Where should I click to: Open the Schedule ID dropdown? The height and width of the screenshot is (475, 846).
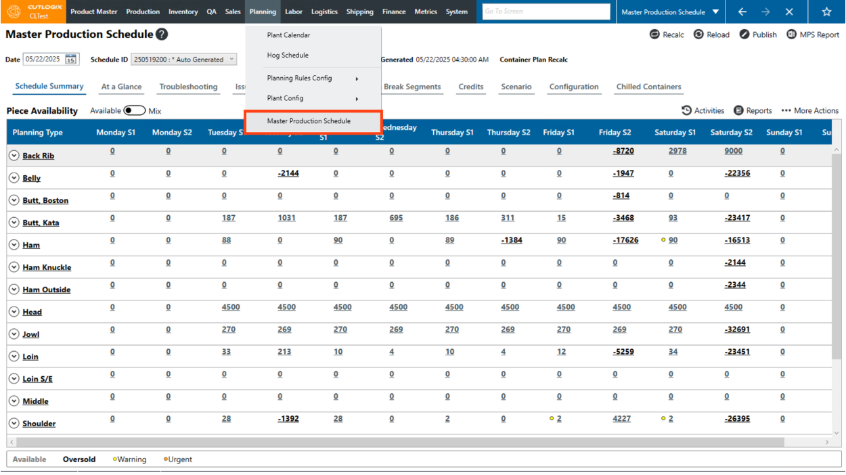[x=183, y=60]
